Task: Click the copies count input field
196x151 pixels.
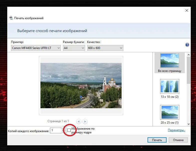Action: coord(56,130)
